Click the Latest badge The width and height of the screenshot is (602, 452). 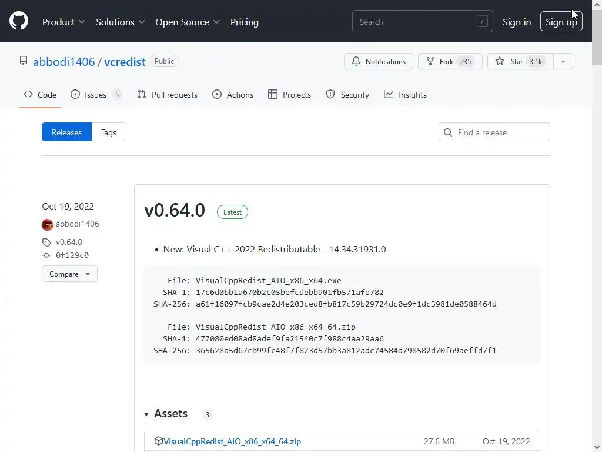click(232, 212)
